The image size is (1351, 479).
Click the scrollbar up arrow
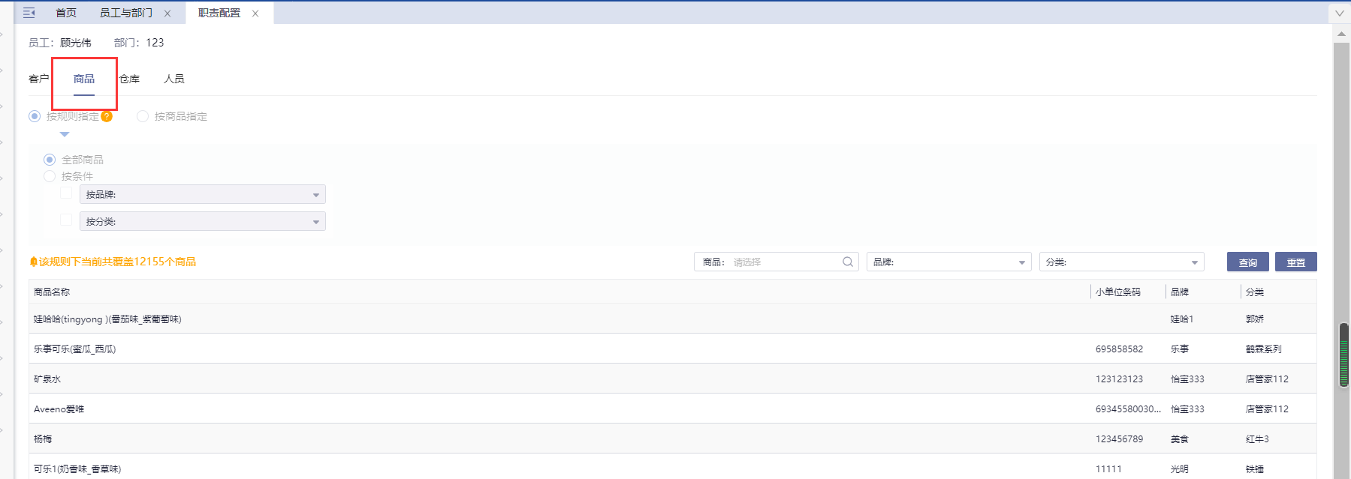[1341, 34]
